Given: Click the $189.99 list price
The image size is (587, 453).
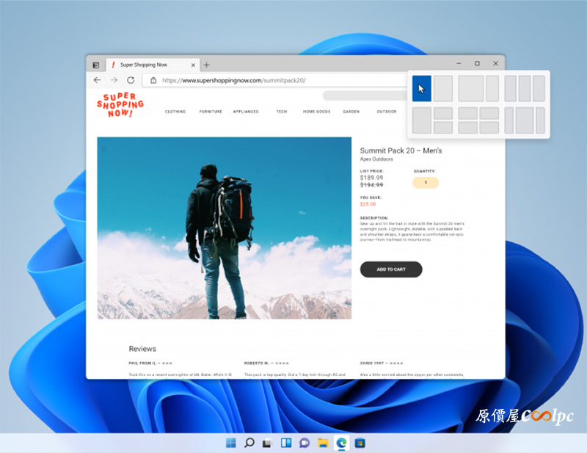Looking at the screenshot, I should click(x=372, y=178).
